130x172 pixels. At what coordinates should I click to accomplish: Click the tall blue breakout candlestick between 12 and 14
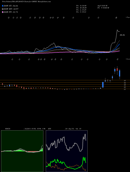tap(103, 85)
